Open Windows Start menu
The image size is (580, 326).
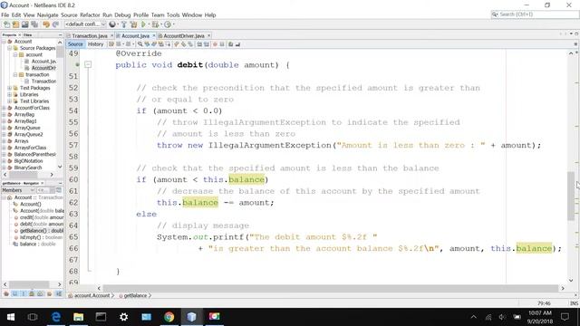pyautogui.click(x=11, y=317)
